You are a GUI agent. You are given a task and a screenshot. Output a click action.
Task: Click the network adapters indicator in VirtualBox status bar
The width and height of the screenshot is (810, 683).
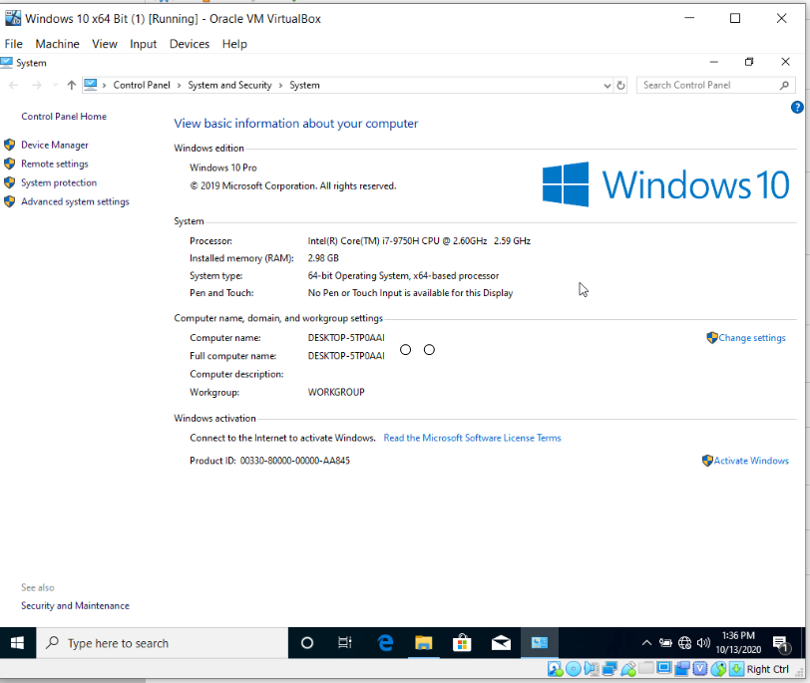coord(609,670)
